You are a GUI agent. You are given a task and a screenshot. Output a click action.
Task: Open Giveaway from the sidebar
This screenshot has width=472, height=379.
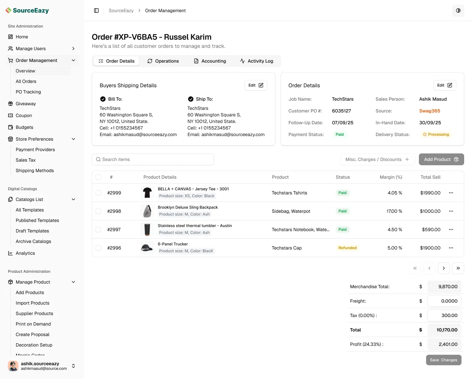[42, 104]
